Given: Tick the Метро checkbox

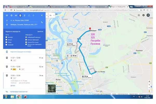Looking at the screenshot, I should [6, 40].
